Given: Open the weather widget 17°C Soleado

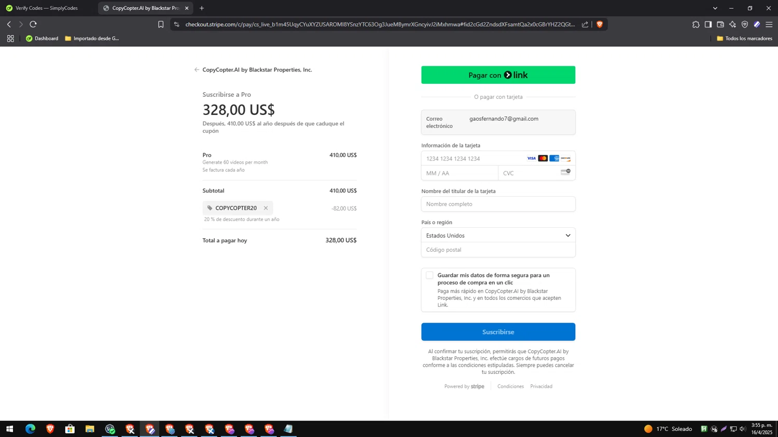Looking at the screenshot, I should (668, 429).
